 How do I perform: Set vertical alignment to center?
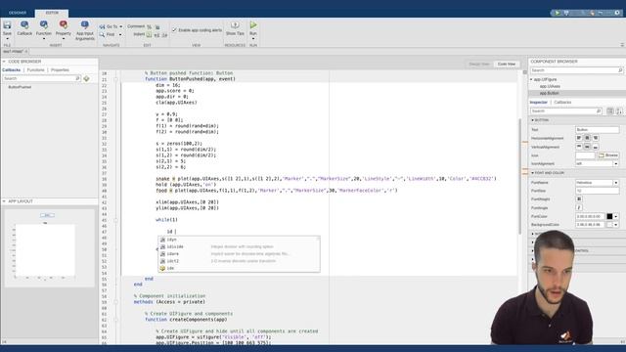[x=587, y=147]
